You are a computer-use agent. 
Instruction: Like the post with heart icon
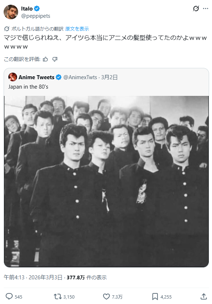[106, 296]
